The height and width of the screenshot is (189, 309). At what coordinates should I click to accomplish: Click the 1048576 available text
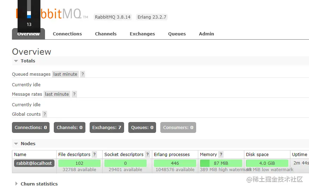pyautogui.click(x=175, y=169)
